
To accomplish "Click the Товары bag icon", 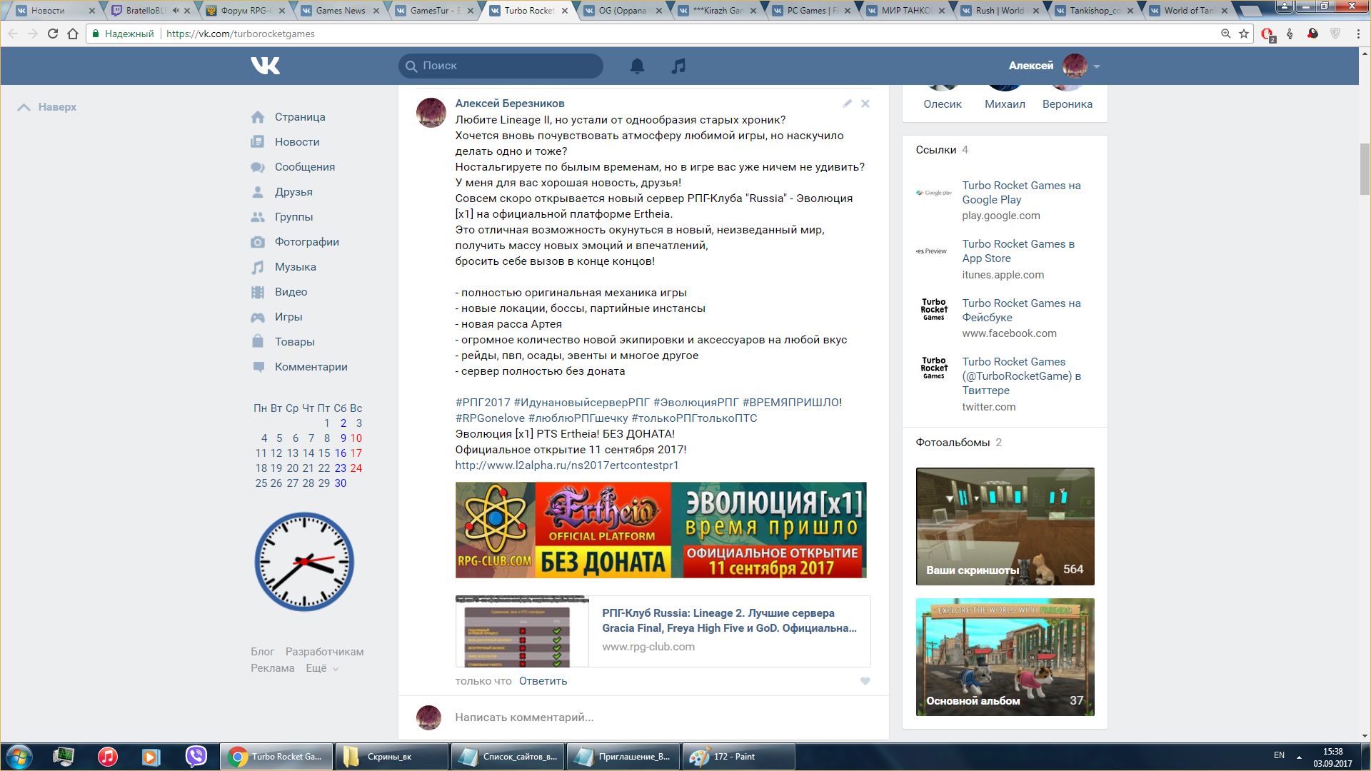I will pyautogui.click(x=258, y=341).
